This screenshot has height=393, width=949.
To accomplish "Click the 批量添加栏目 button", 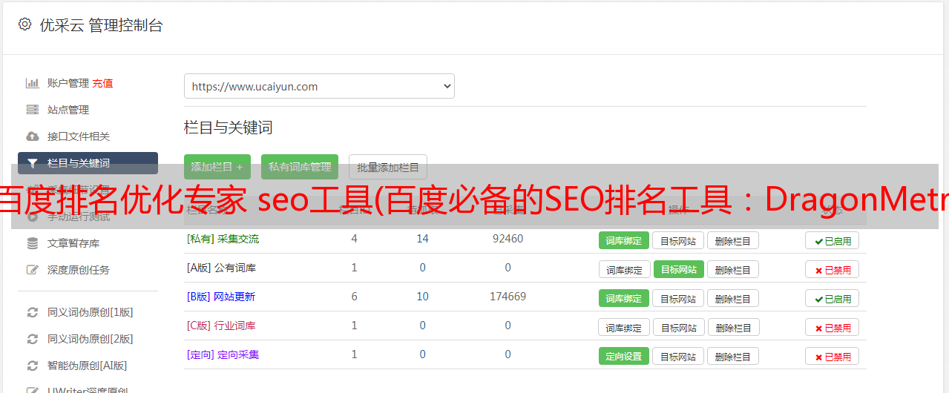I will tap(388, 167).
